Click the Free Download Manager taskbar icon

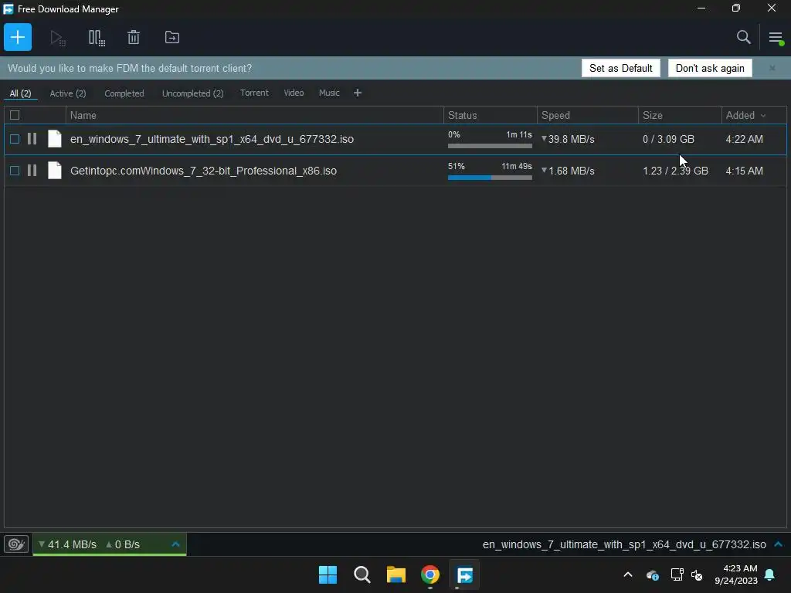(x=464, y=574)
